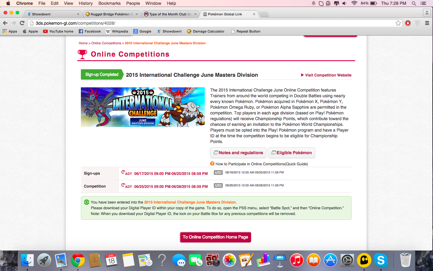Image resolution: width=433 pixels, height=271 pixels.
Task: Open Photos app from the dock
Action: (x=229, y=260)
